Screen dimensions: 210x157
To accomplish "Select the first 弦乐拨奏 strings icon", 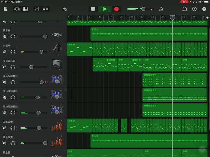I will pyautogui.click(x=57, y=126).
